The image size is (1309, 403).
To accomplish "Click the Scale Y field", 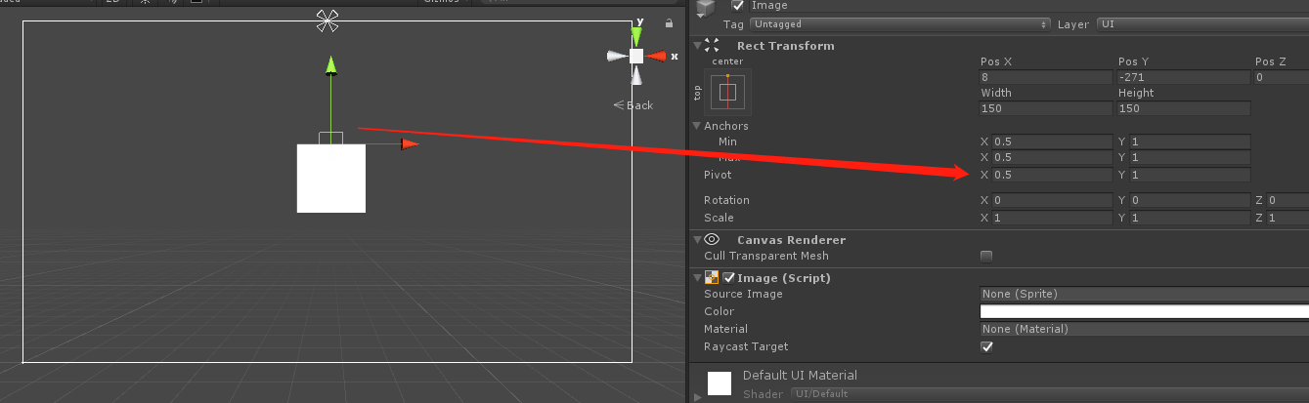I will click(1190, 218).
